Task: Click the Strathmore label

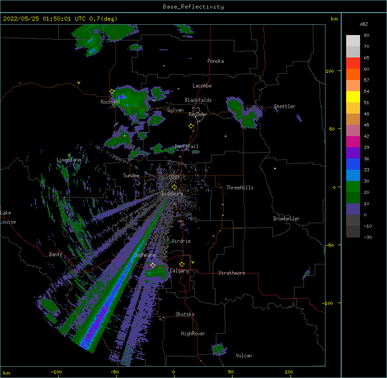Action: (x=232, y=273)
